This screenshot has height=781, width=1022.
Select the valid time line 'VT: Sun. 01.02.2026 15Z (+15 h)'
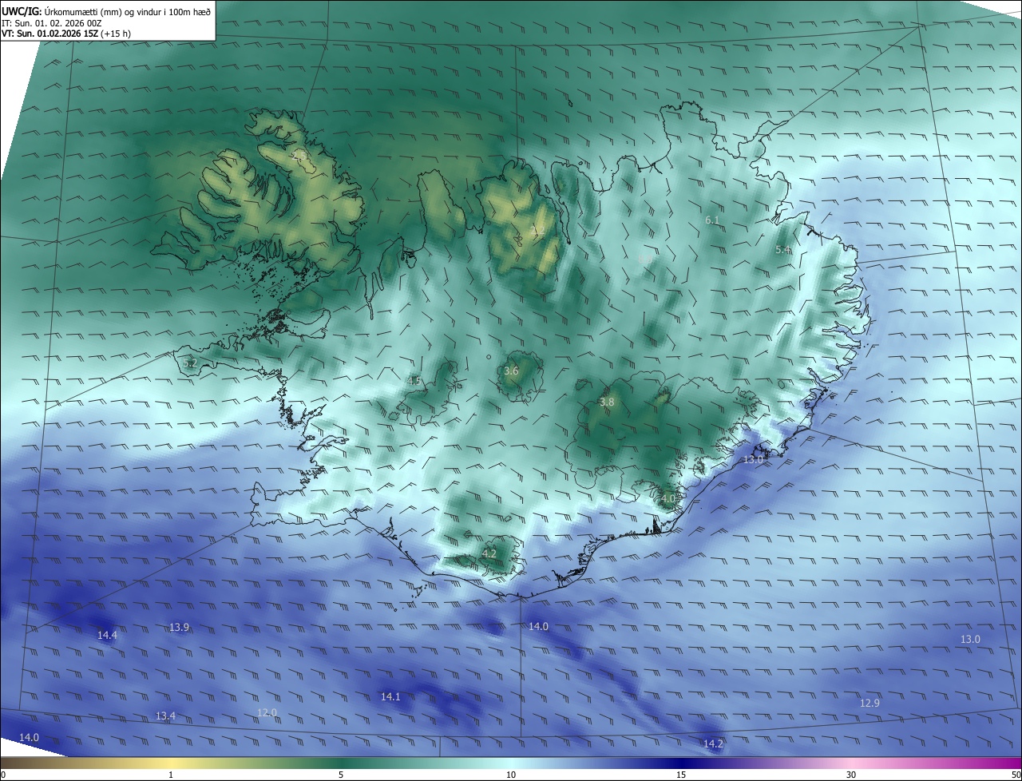66,34
